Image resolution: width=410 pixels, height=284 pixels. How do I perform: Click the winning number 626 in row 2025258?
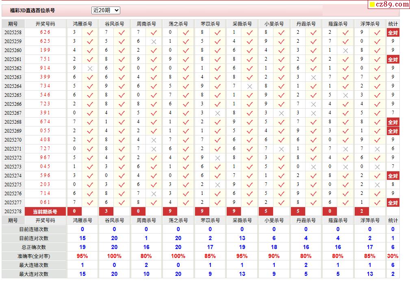tap(45, 32)
